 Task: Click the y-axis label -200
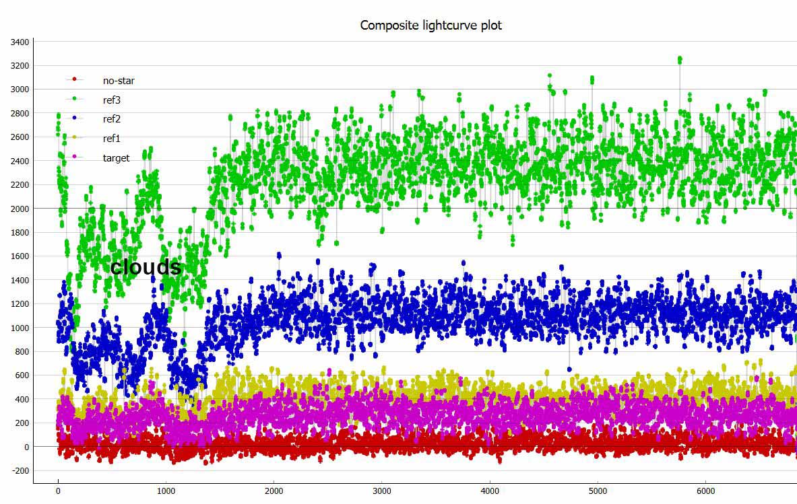[20, 470]
